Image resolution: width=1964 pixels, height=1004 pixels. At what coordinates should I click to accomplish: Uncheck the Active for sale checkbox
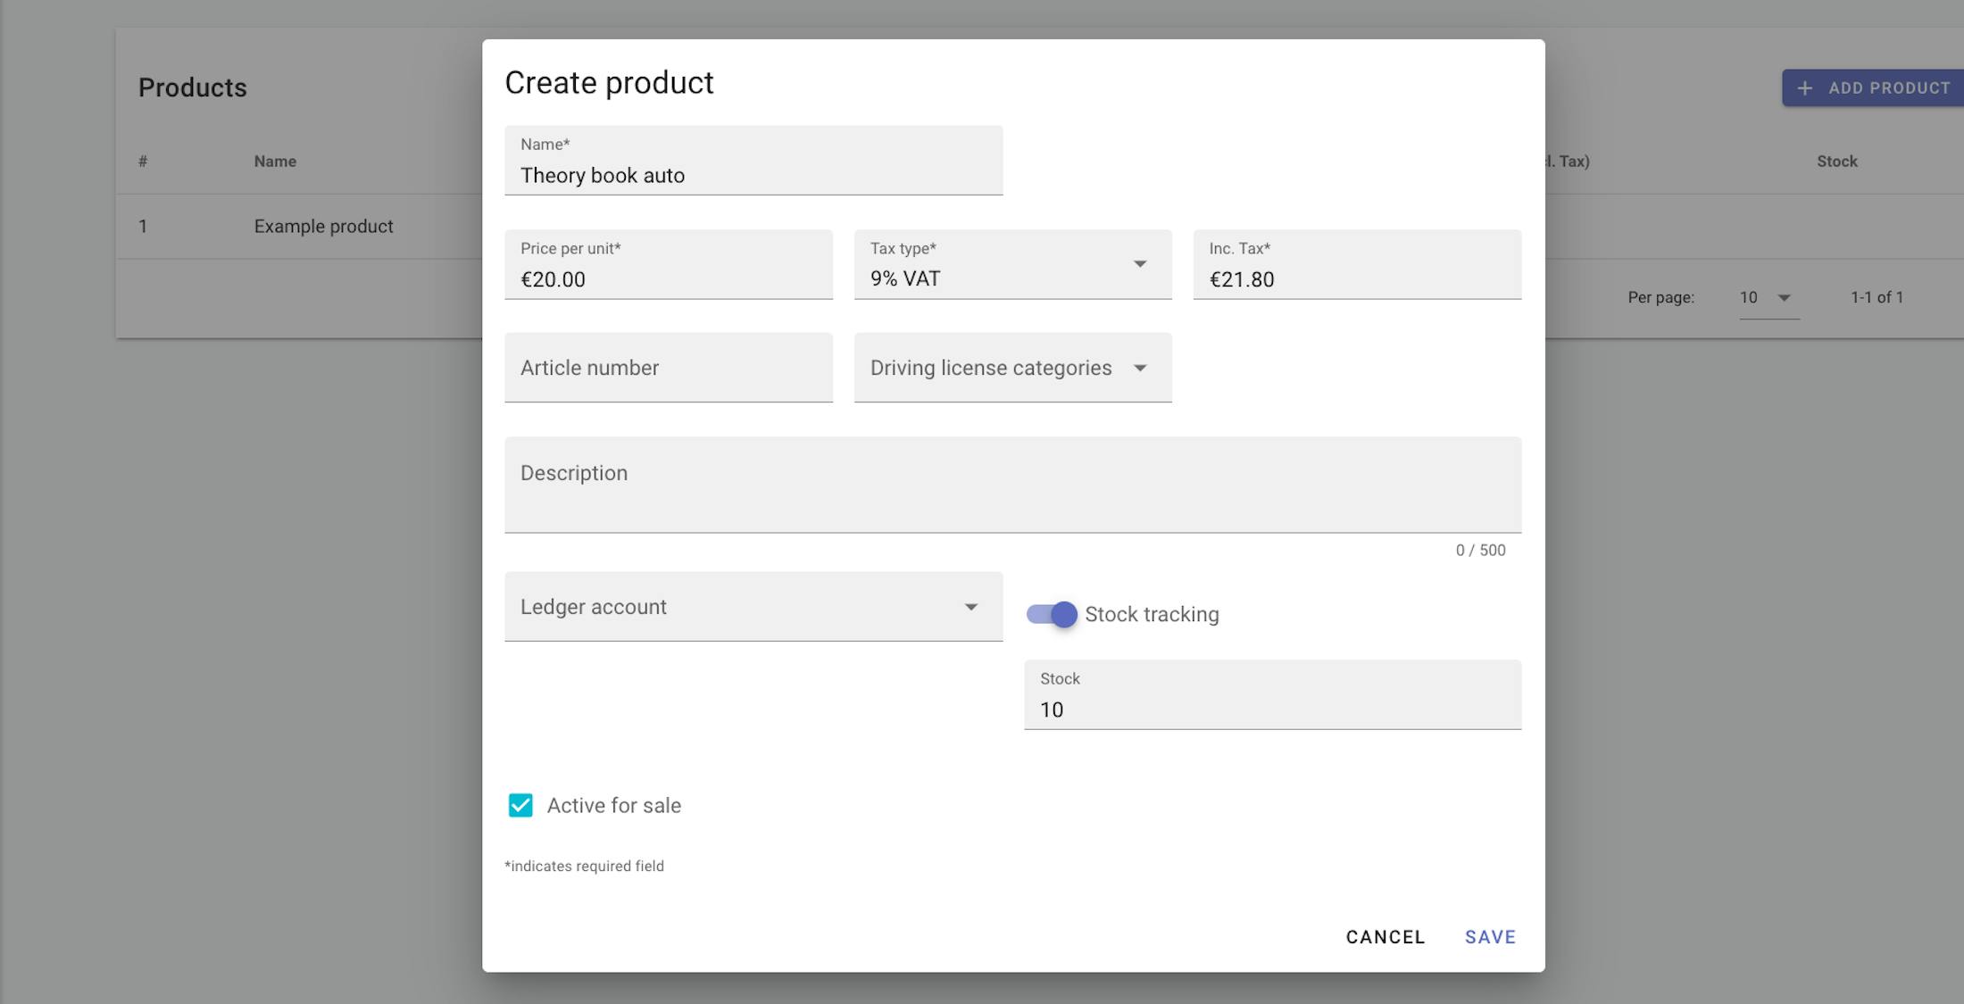click(520, 805)
